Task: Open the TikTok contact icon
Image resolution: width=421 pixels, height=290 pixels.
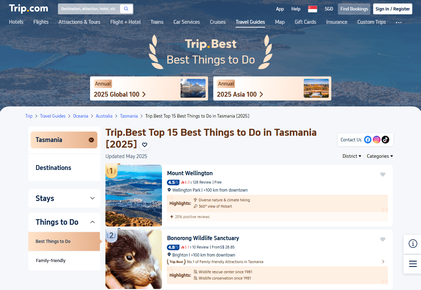Action: [x=385, y=140]
